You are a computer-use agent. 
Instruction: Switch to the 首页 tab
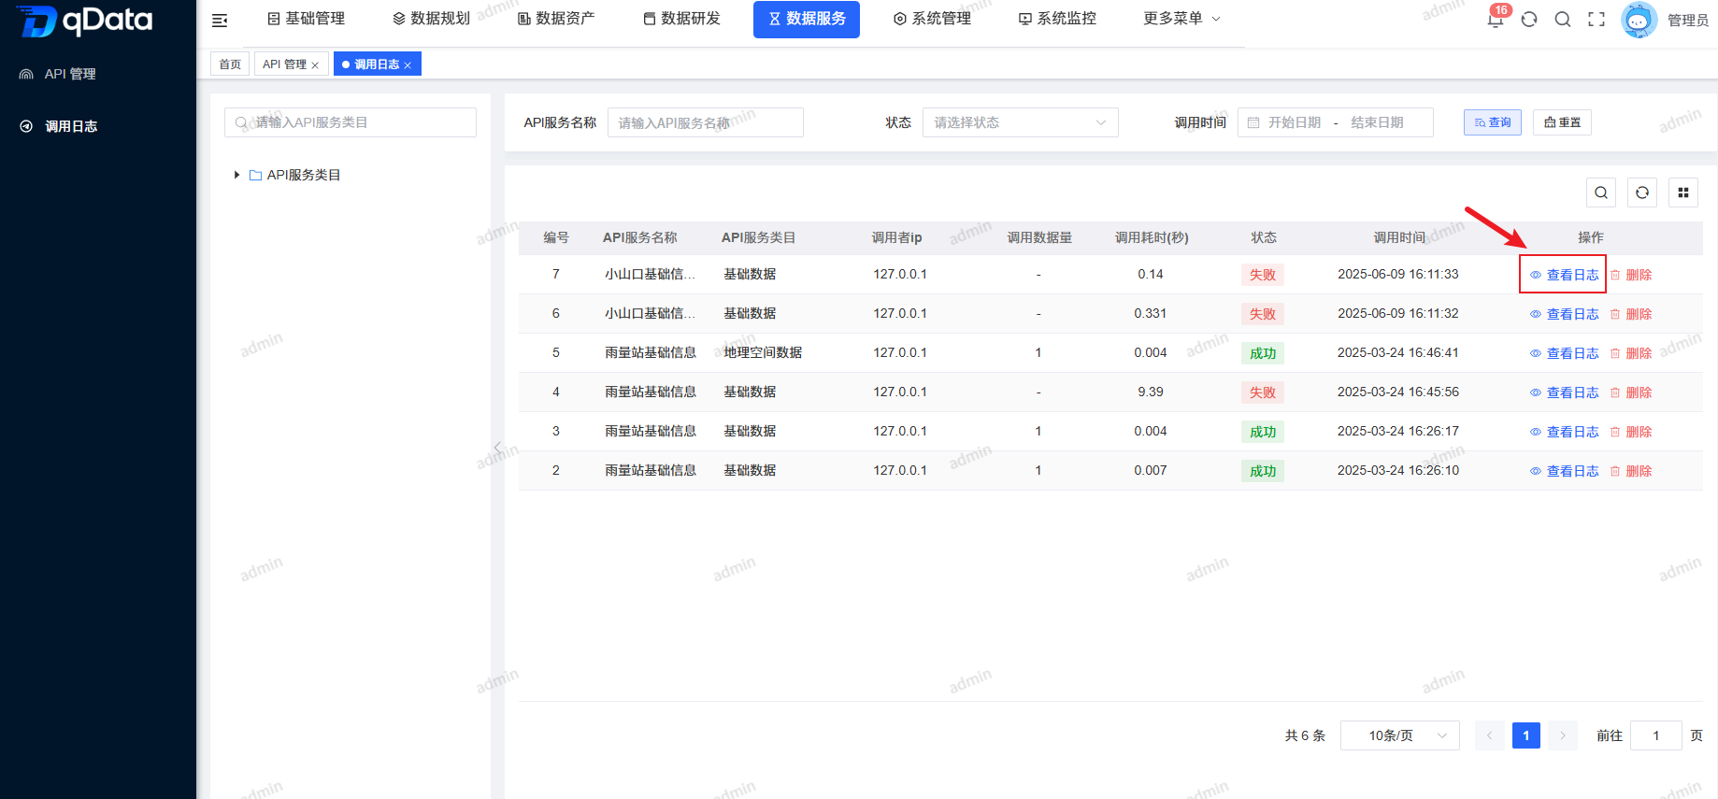[x=230, y=64]
